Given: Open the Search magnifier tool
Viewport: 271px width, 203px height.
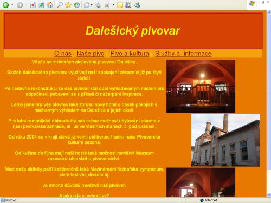Looking at the screenshot, I should point(60,5).
